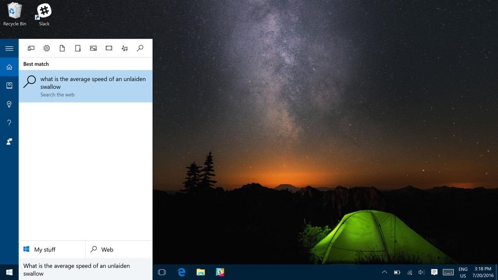
Task: Open Cortana's Notebook
Action: point(9,85)
